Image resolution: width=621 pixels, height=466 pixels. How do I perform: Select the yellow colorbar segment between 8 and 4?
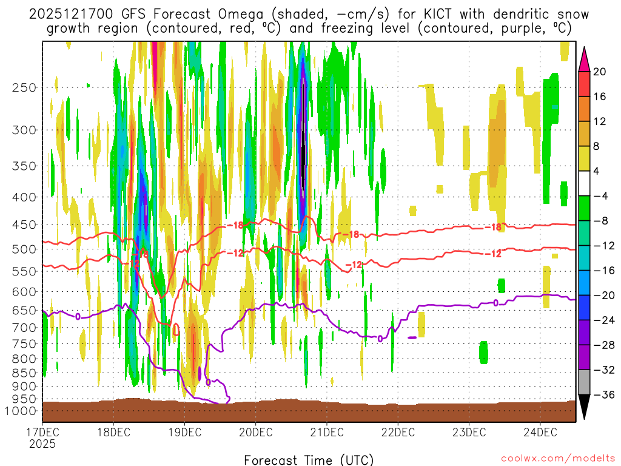click(584, 158)
